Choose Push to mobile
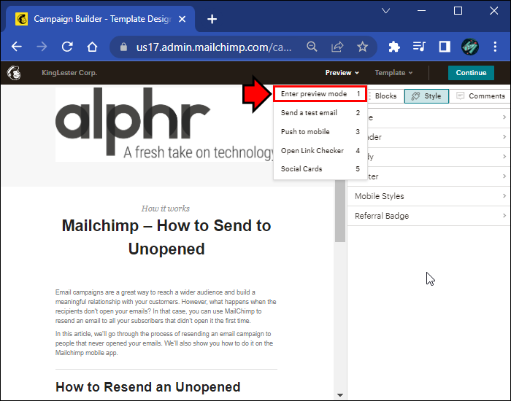 coord(320,131)
